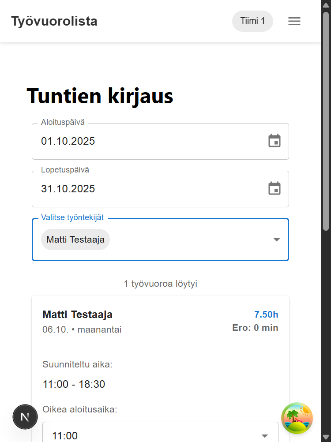Click the palm tree island icon

tap(297, 418)
